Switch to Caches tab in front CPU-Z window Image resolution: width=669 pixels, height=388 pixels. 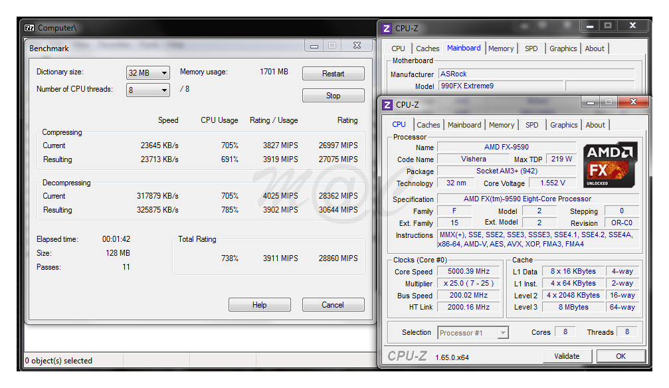(428, 125)
